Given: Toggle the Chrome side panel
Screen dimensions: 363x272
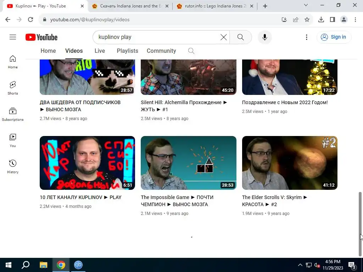Looking at the screenshot, I should (x=332, y=20).
